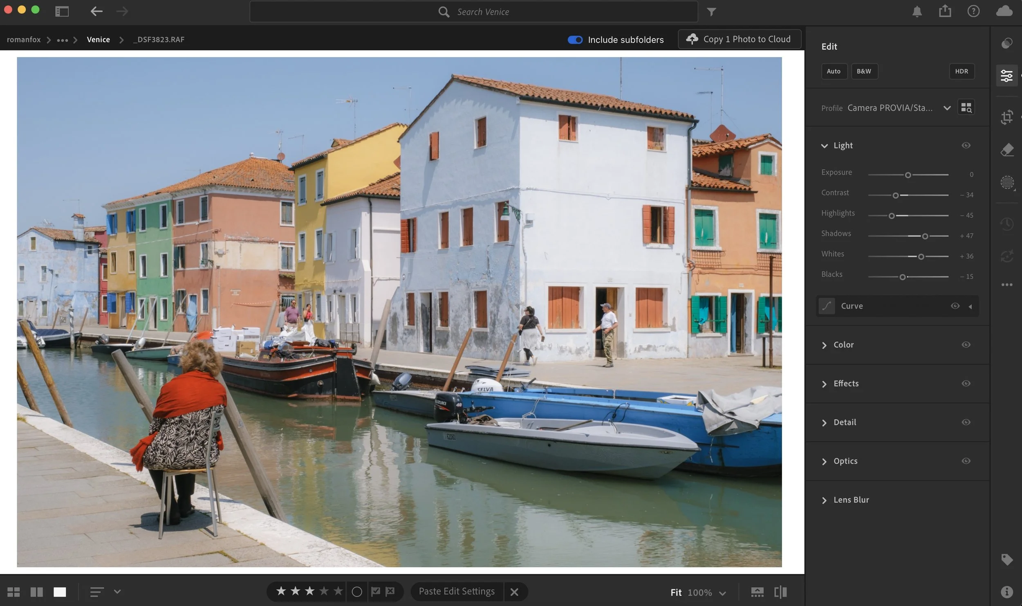
Task: Open the zoom percentage dropdown
Action: tap(722, 593)
